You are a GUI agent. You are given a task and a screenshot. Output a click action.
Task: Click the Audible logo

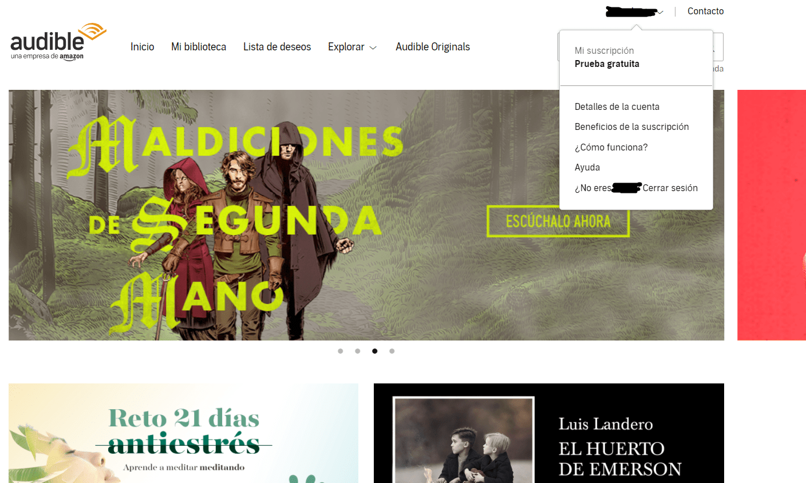point(58,42)
